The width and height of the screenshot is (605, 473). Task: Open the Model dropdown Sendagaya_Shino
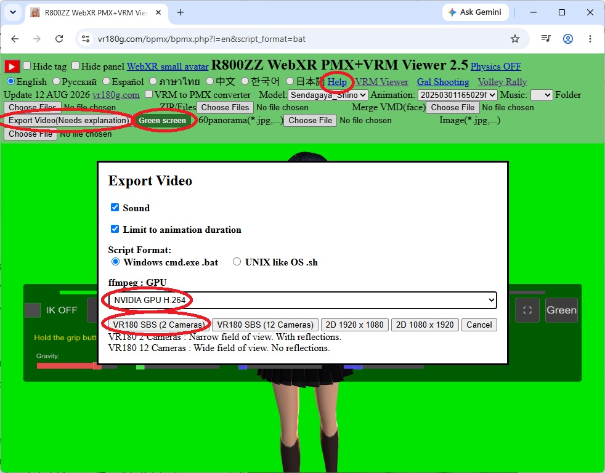(x=328, y=95)
